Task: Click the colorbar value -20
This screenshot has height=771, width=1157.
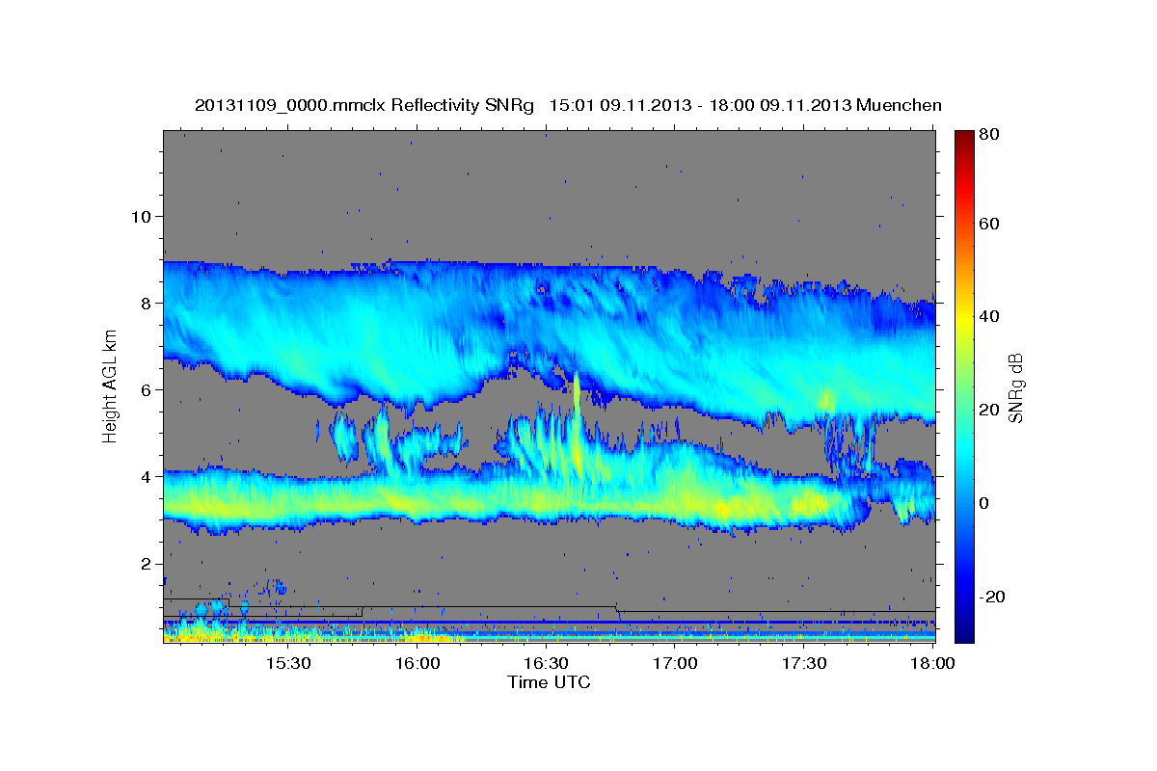Action: [994, 597]
